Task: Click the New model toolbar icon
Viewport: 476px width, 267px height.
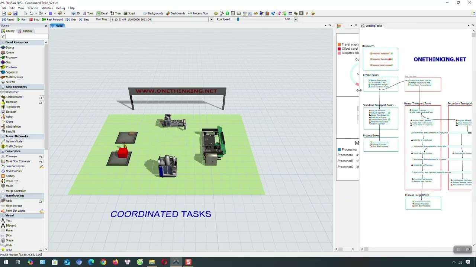Action: click(x=4, y=13)
